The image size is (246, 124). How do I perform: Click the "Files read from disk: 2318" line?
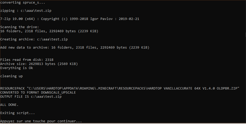[x=27, y=60]
